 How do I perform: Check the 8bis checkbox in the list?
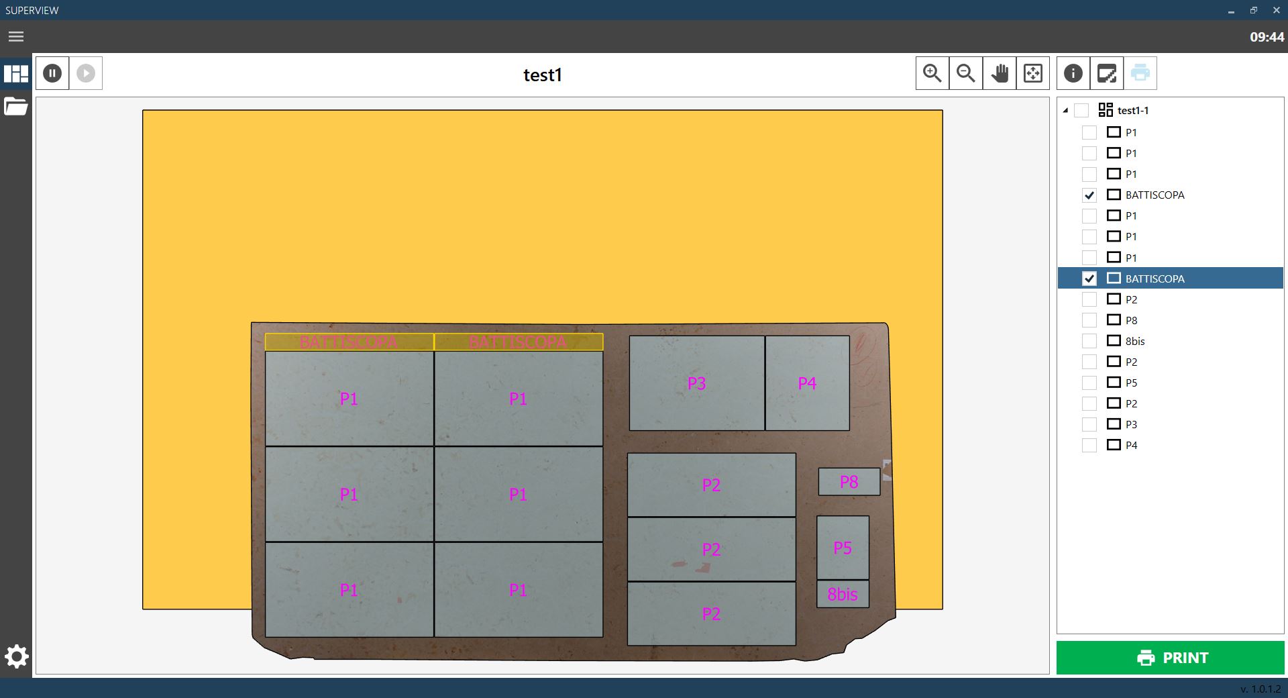click(x=1089, y=341)
